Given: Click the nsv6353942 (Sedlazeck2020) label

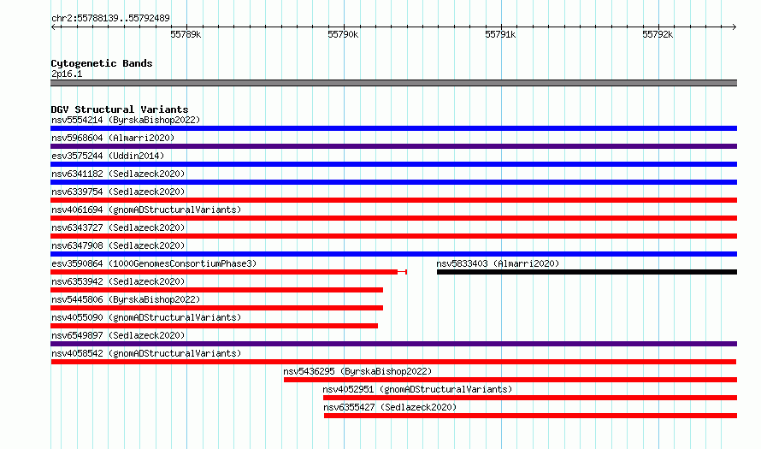Looking at the screenshot, I should click(x=118, y=281).
